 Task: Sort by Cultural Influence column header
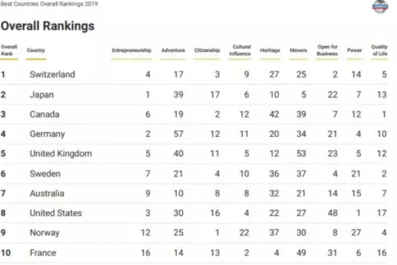coord(240,50)
